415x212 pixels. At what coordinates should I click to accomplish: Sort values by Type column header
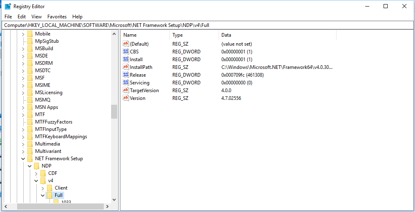pos(194,35)
